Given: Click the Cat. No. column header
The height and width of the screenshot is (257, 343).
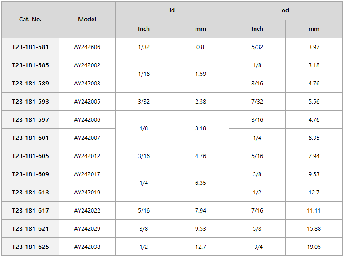Looking at the screenshot, I should 30,20.
